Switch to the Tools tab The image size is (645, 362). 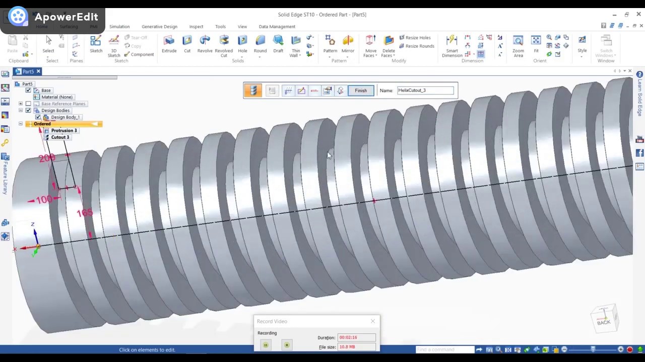coord(220,27)
